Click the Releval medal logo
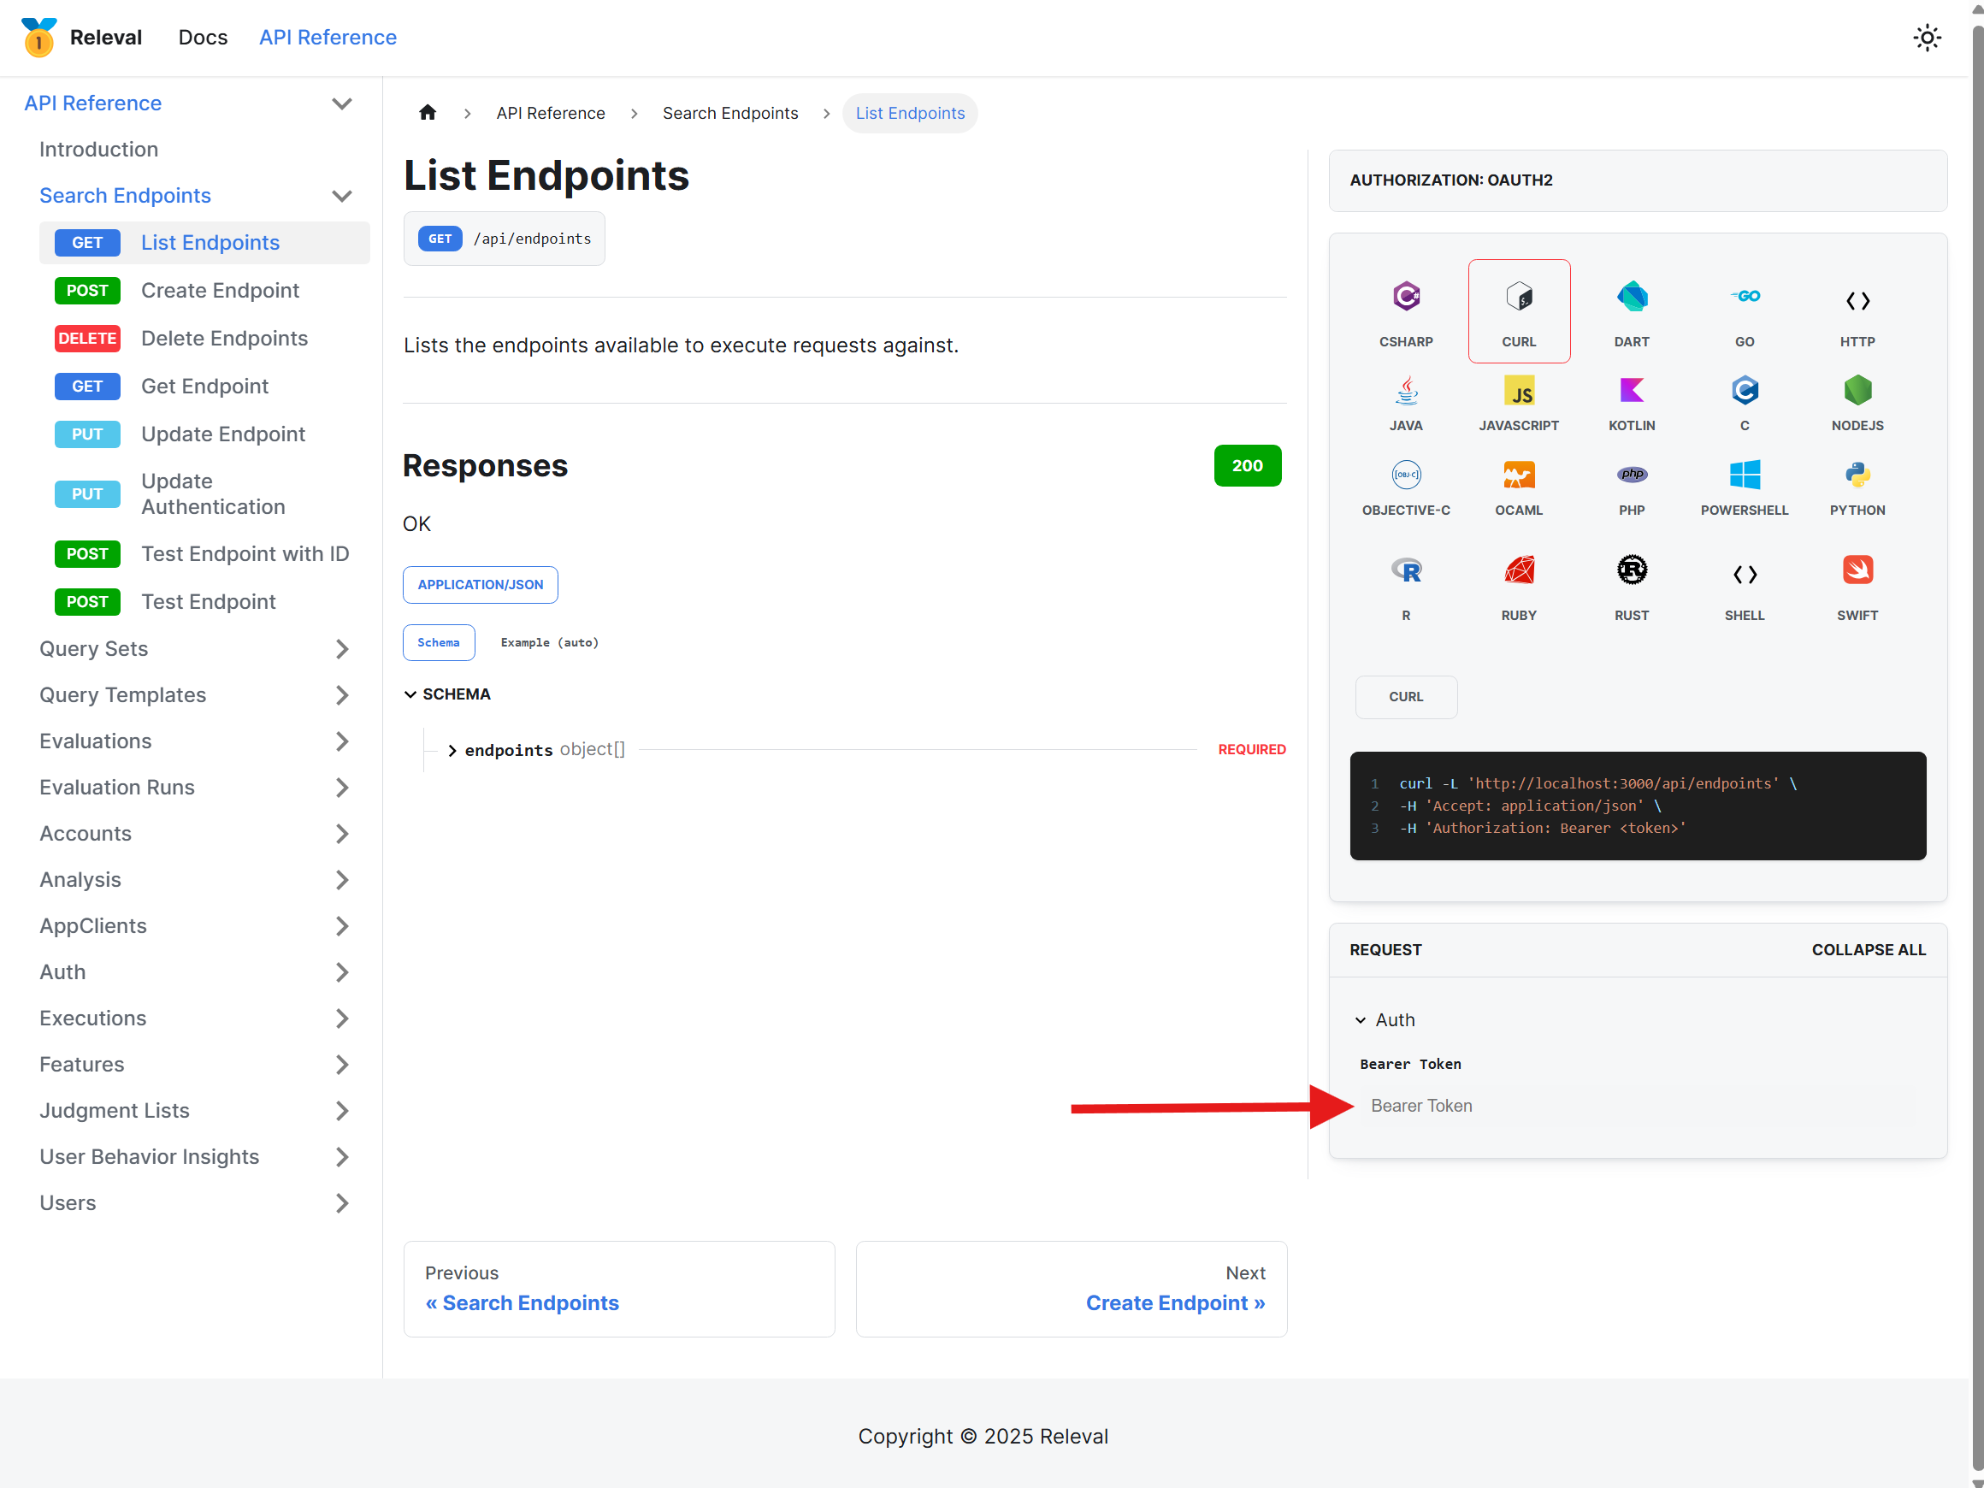The width and height of the screenshot is (1984, 1488). tap(38, 38)
